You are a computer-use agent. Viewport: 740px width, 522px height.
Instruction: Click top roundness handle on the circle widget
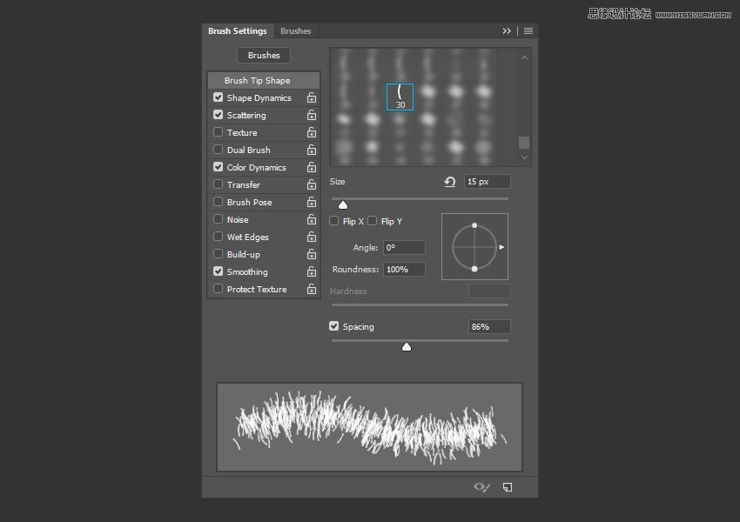(474, 225)
